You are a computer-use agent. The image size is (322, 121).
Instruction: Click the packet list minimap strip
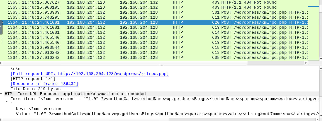click(313, 30)
